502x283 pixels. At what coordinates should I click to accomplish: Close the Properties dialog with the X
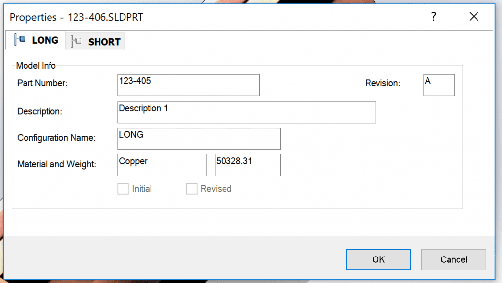coord(474,16)
